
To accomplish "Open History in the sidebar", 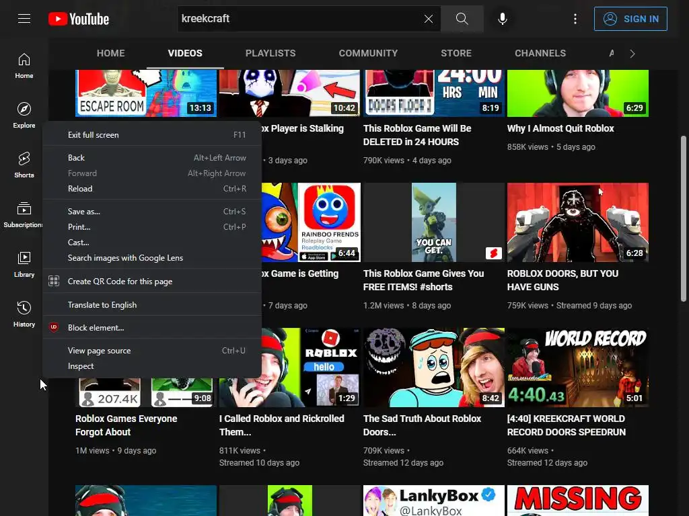I will pos(24,314).
